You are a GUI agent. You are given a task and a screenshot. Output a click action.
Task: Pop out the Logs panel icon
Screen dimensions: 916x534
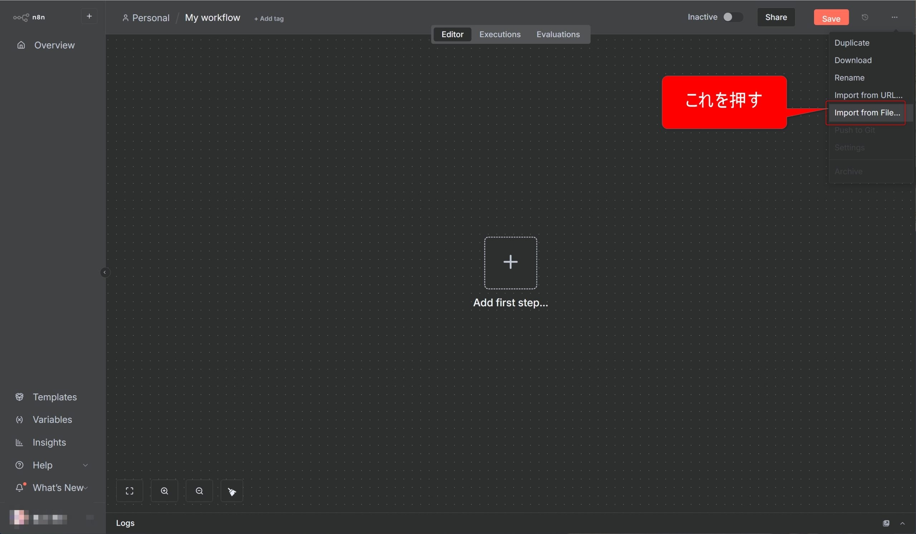886,523
